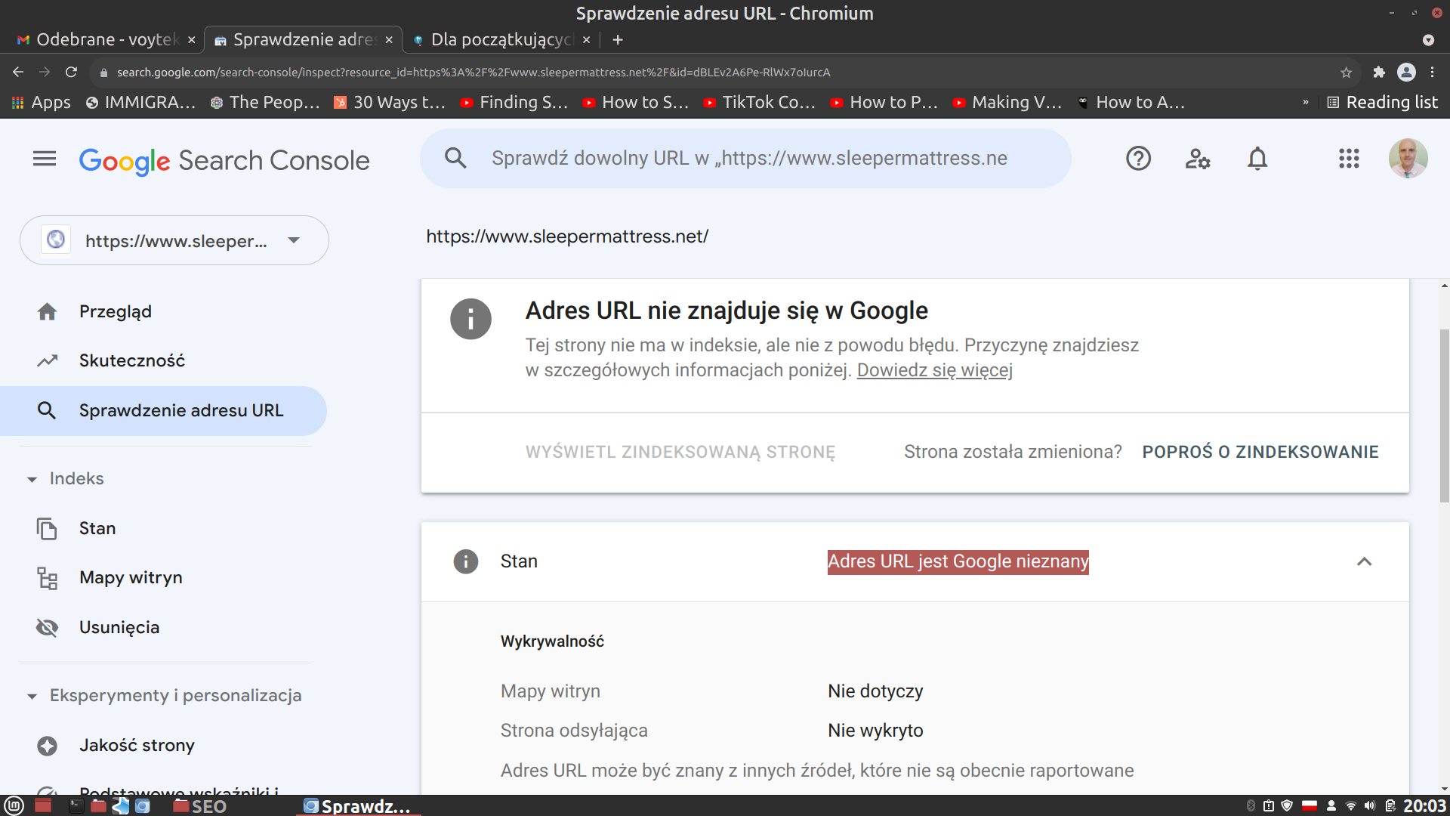
Task: Open the Google apps grid
Action: click(x=1349, y=159)
